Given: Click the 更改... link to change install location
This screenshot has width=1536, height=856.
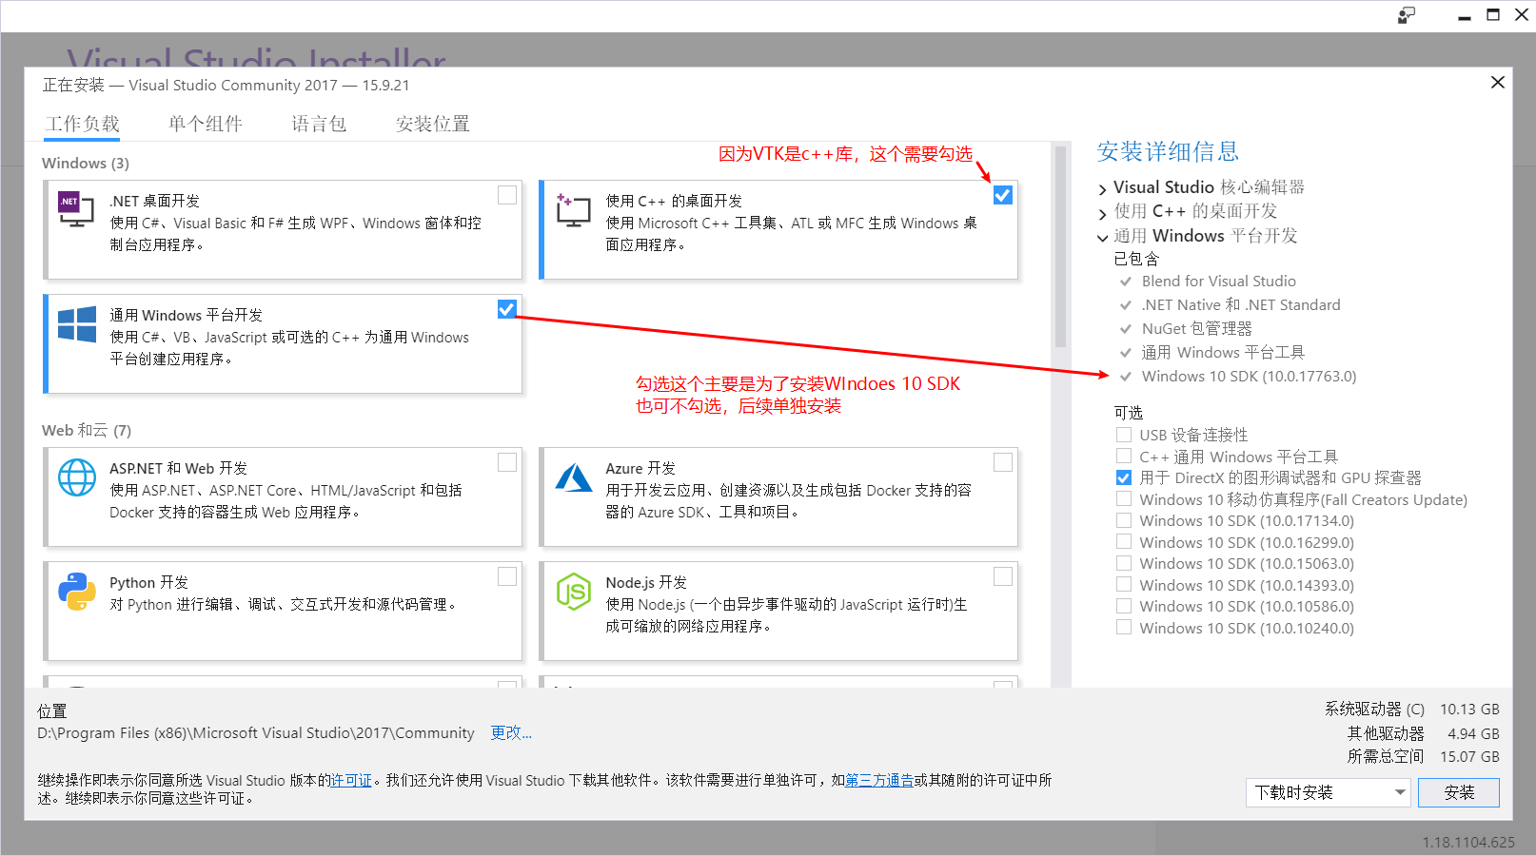Looking at the screenshot, I should point(510,732).
